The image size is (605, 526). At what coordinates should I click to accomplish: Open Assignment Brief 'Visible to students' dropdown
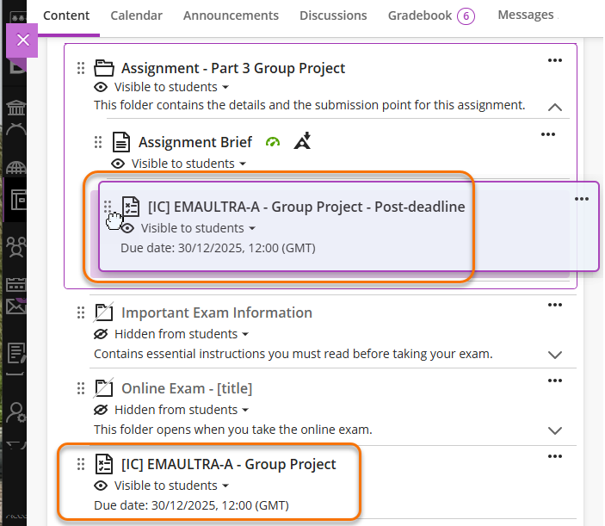188,164
